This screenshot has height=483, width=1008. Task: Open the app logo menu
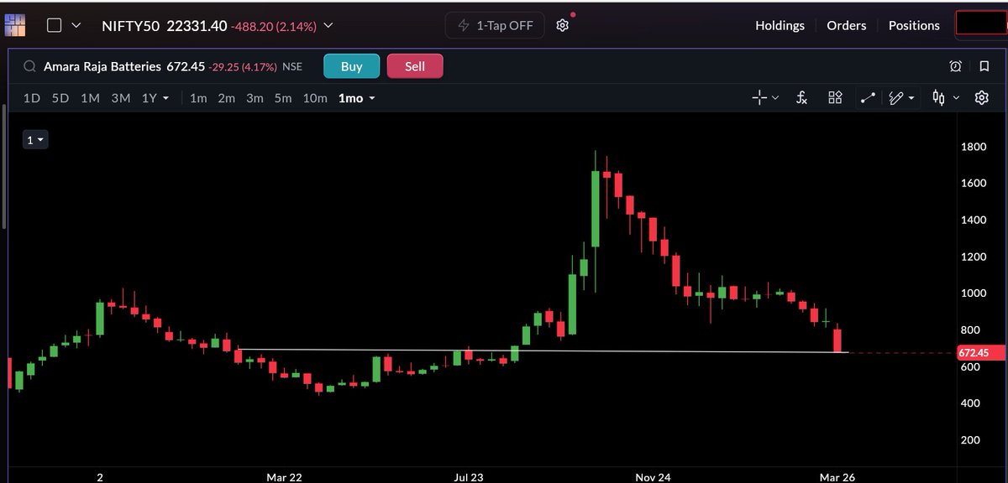(x=15, y=24)
